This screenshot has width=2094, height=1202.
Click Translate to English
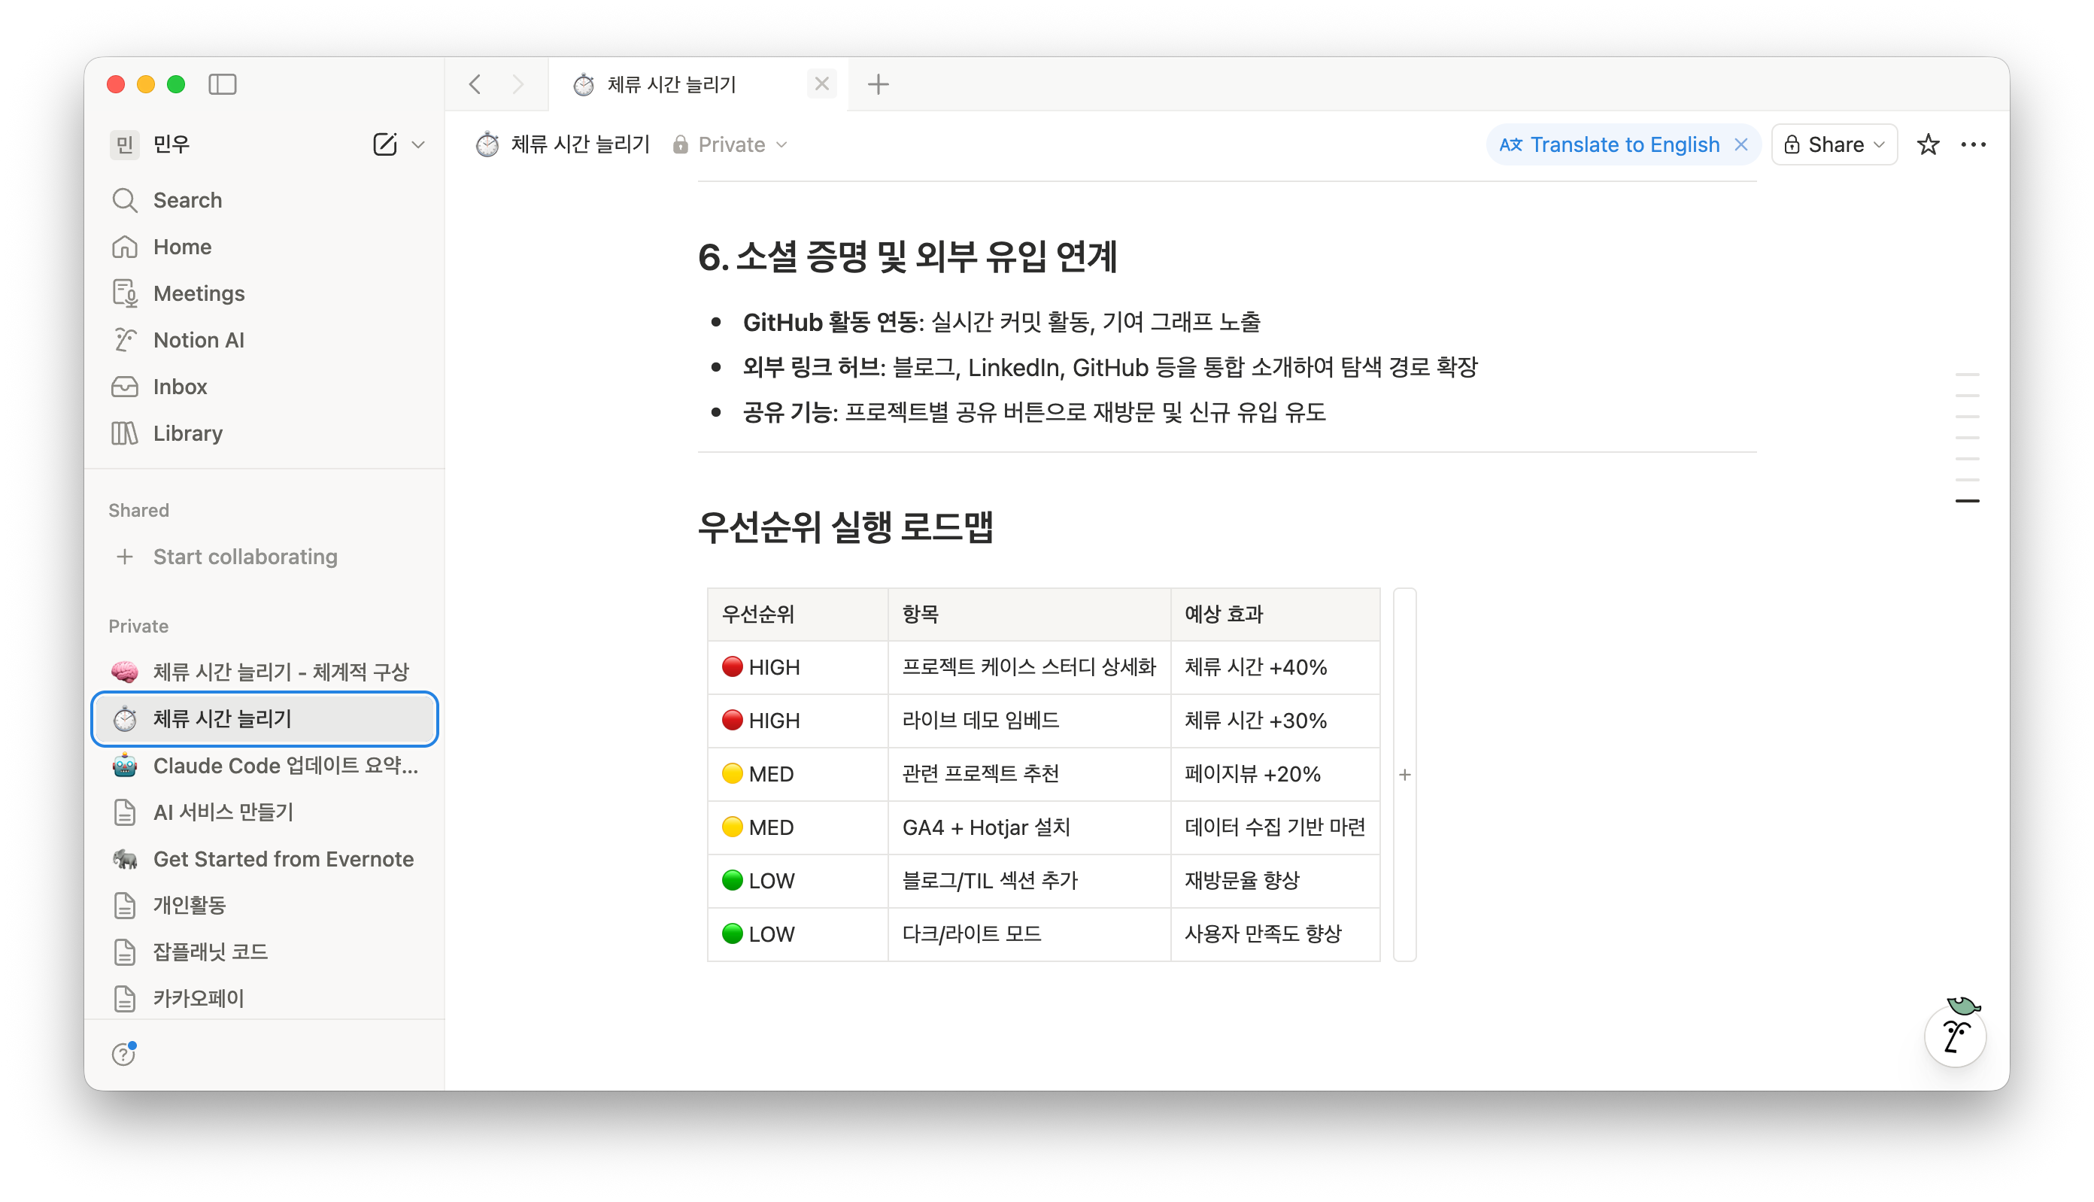pyautogui.click(x=1610, y=144)
